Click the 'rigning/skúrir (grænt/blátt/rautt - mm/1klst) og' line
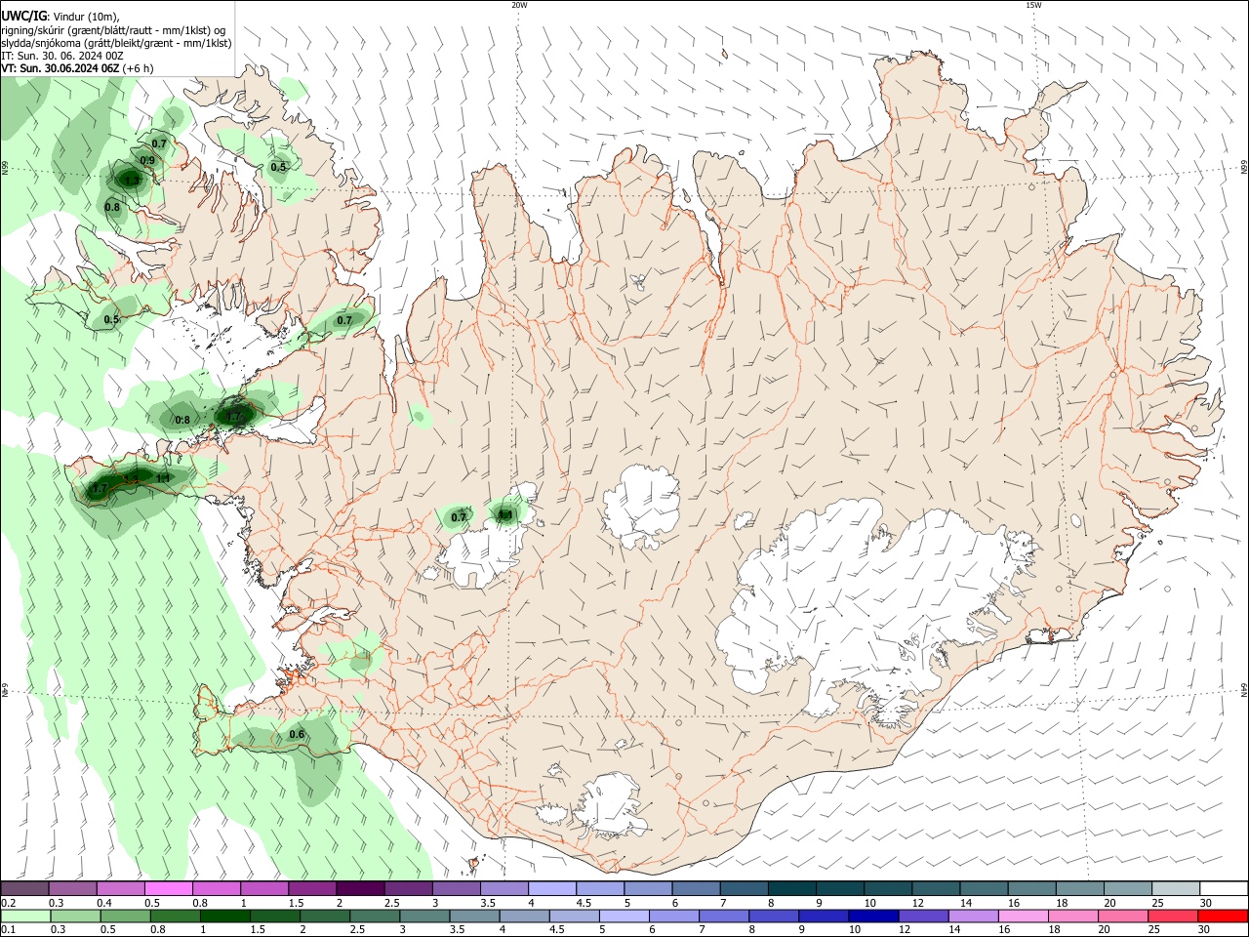1249x937 pixels. (x=113, y=30)
